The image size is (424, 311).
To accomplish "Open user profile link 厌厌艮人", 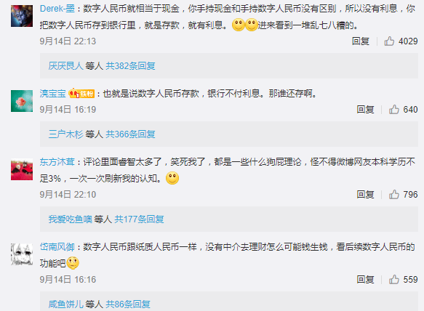I will pos(65,65).
